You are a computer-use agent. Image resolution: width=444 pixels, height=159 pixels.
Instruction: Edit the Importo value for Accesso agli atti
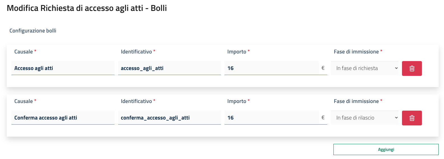pos(272,68)
